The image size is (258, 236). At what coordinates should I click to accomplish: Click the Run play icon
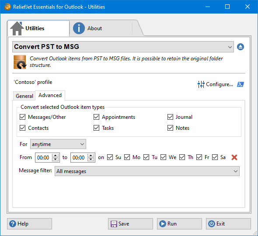pos(163,224)
